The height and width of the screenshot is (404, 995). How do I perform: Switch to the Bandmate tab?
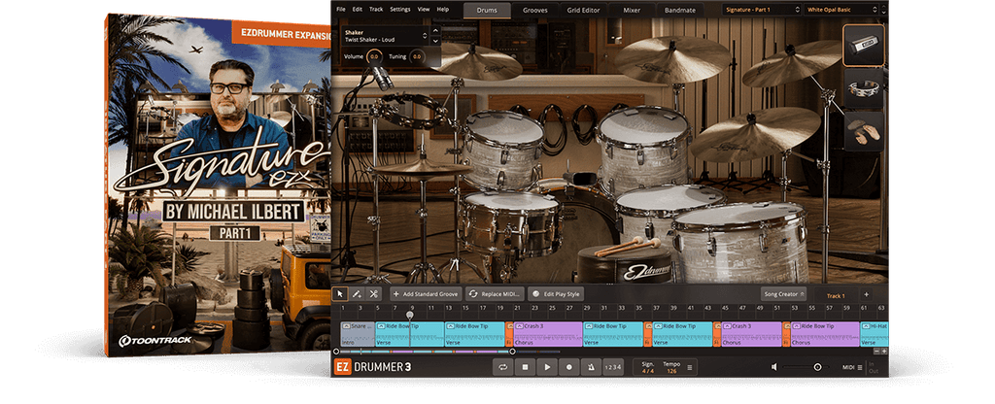coord(679,10)
